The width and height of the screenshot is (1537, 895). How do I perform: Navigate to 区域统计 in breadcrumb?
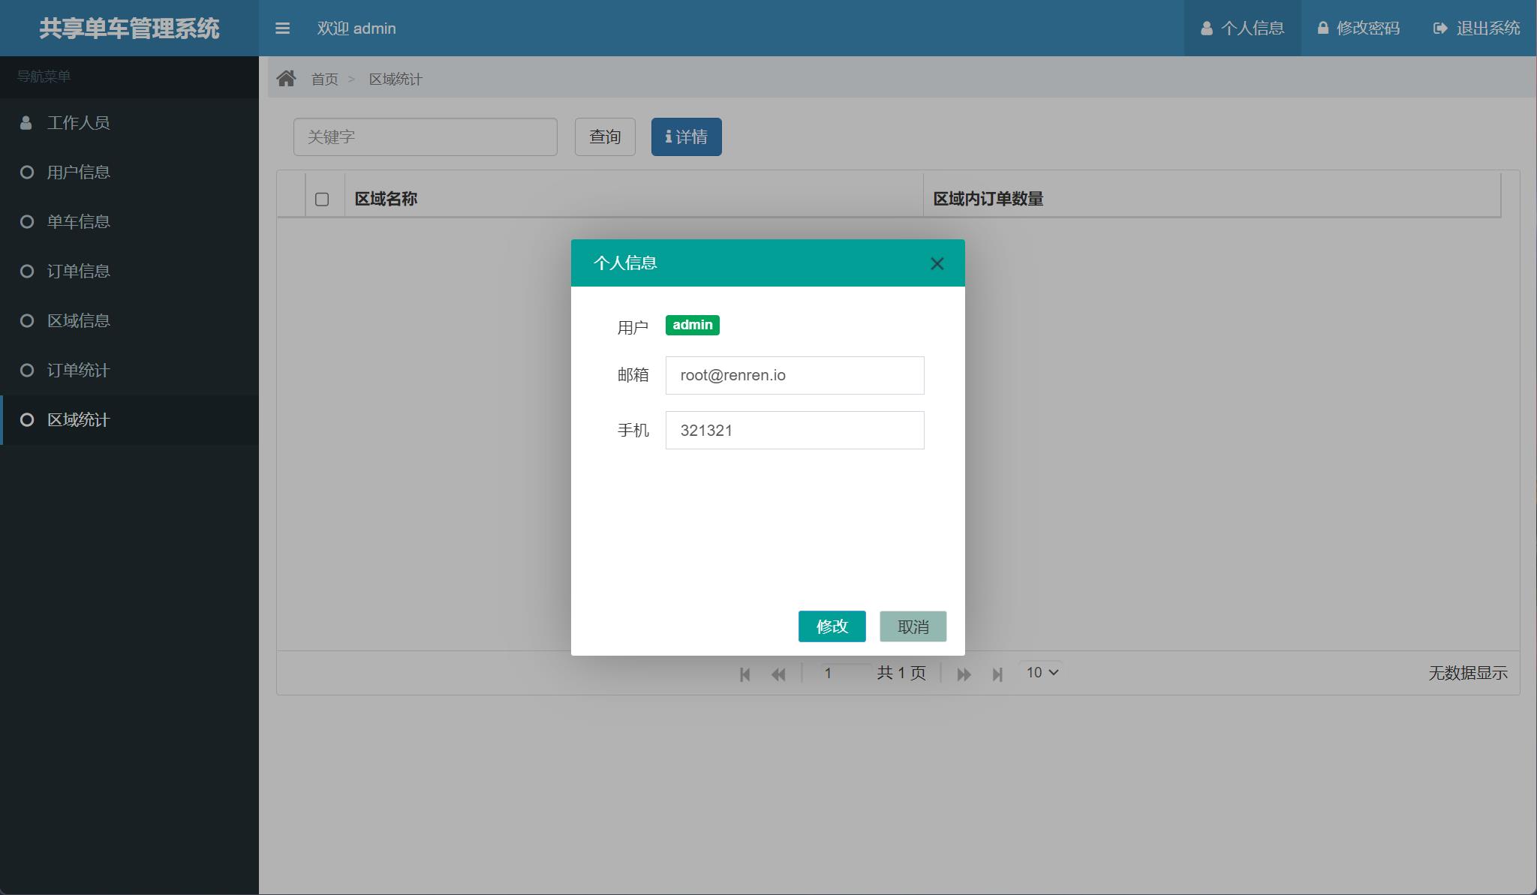(x=396, y=77)
